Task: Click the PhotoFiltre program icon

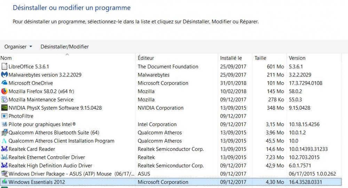Action: point(4,116)
